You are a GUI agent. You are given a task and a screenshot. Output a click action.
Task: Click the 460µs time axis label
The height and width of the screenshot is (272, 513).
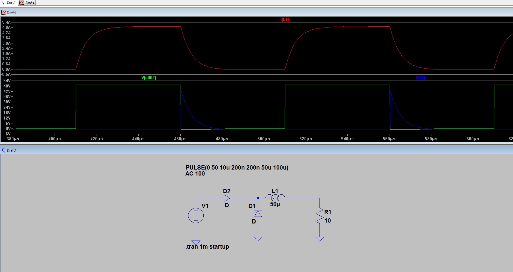[x=180, y=139]
